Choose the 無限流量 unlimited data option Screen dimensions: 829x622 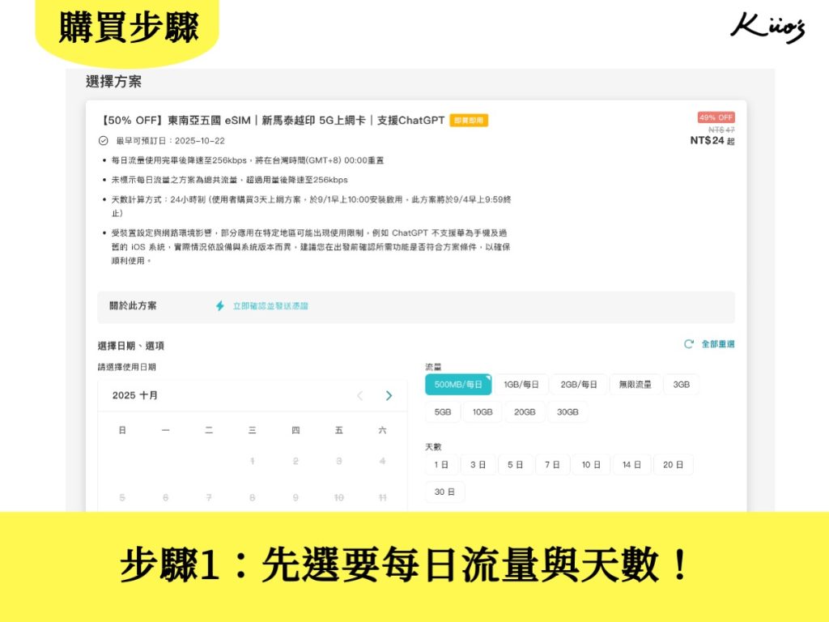point(636,385)
